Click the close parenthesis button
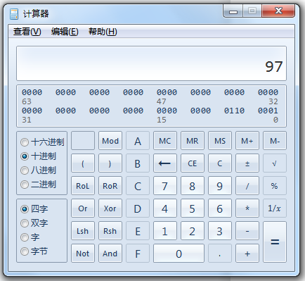Screen dimensions: 305x281 110,163
